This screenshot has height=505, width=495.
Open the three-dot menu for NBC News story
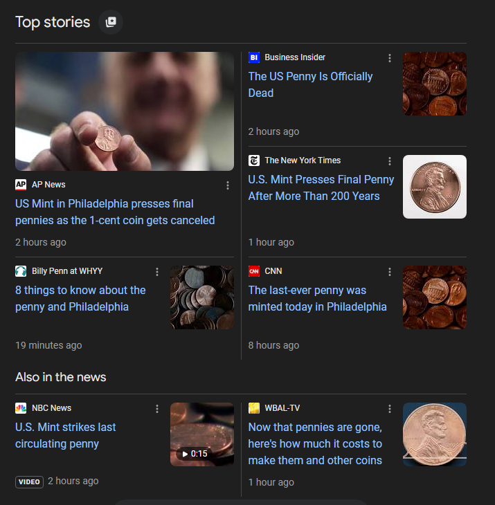[x=157, y=409]
